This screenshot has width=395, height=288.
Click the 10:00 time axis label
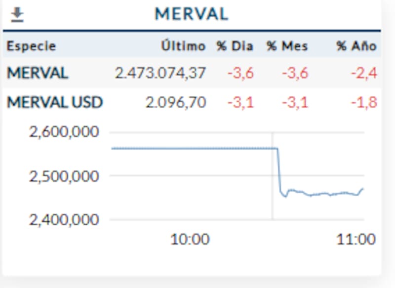click(x=190, y=240)
